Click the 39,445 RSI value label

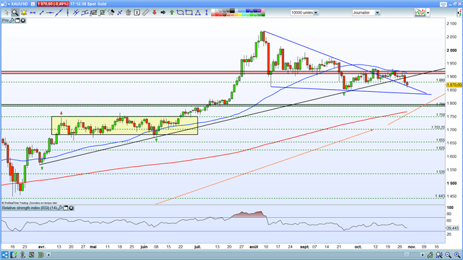coord(452,228)
